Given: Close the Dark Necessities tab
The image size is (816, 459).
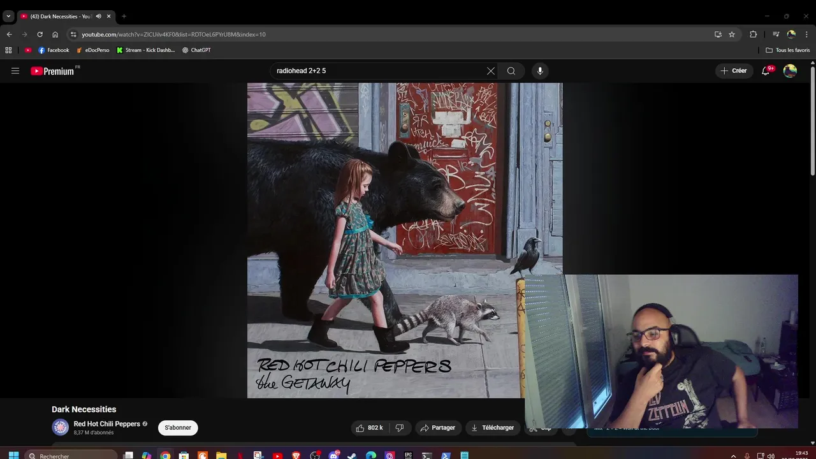Looking at the screenshot, I should [109, 16].
